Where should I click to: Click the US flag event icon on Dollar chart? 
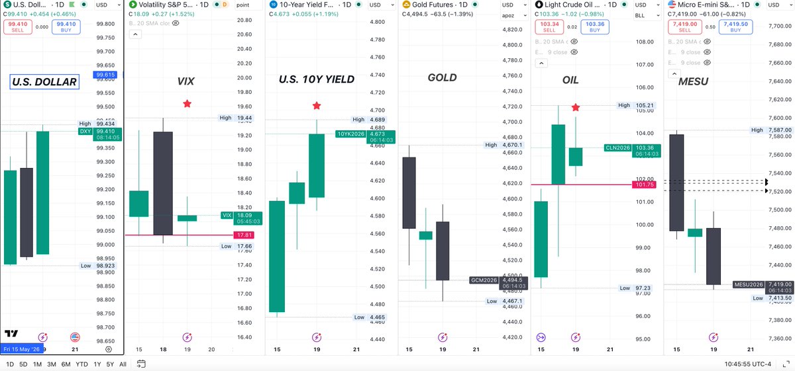click(x=74, y=337)
